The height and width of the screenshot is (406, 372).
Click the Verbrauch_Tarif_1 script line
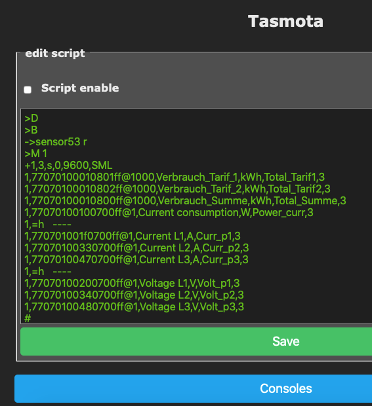tap(175, 177)
